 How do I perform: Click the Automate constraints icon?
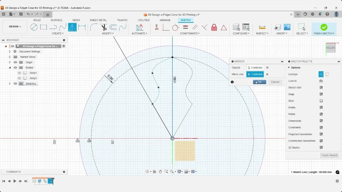click(x=139, y=27)
